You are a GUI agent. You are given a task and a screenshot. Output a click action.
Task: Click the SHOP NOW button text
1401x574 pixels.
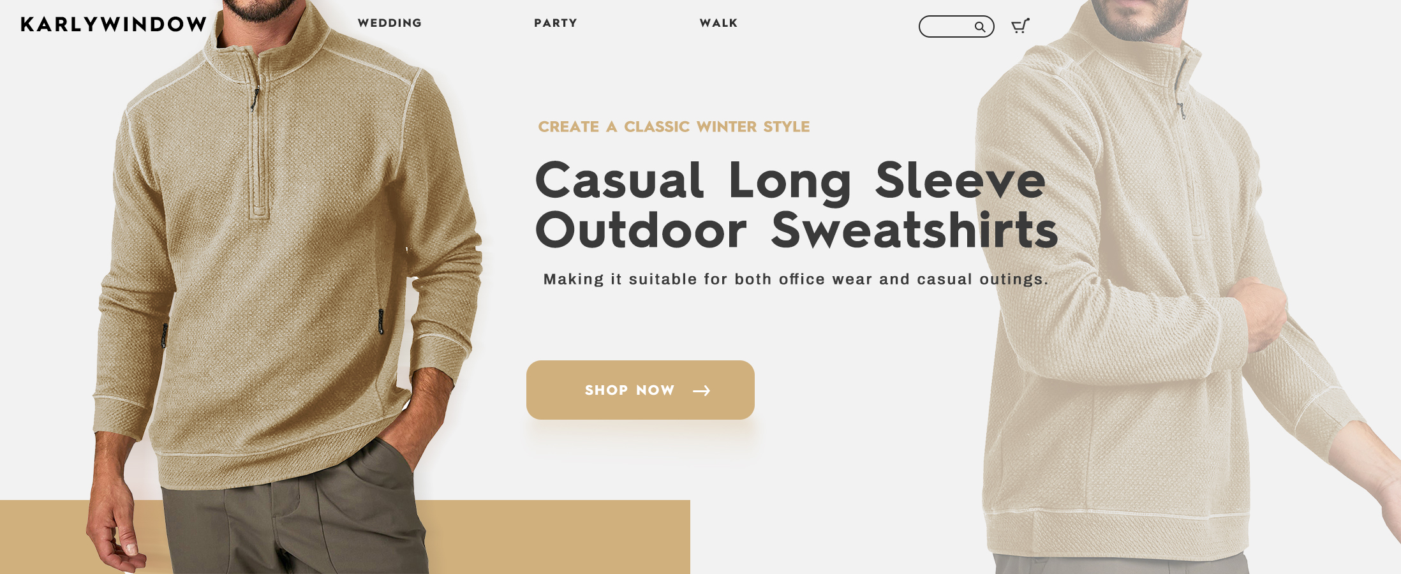click(x=630, y=390)
